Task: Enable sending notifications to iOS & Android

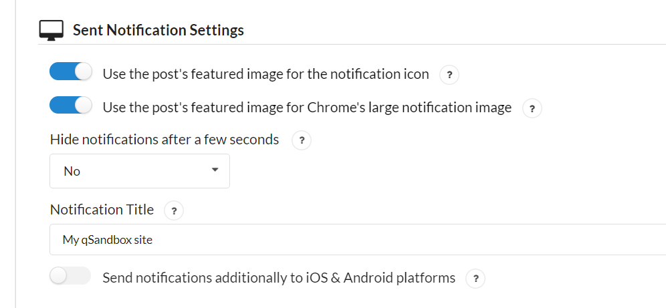Action: (70, 276)
